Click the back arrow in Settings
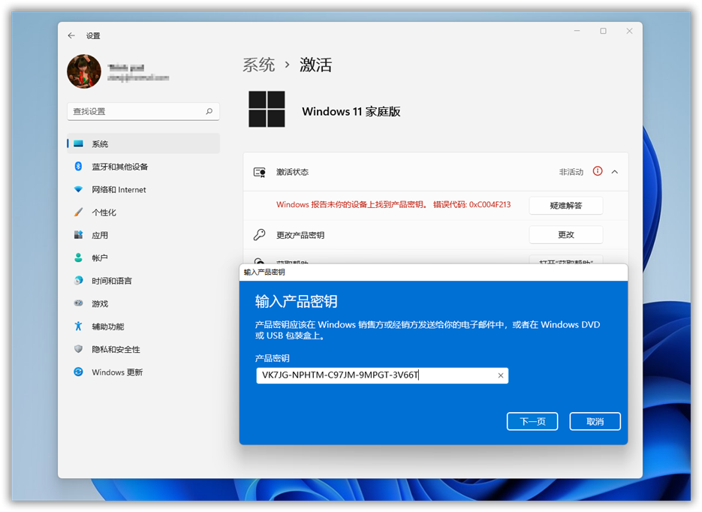This screenshot has width=702, height=512. [x=71, y=35]
